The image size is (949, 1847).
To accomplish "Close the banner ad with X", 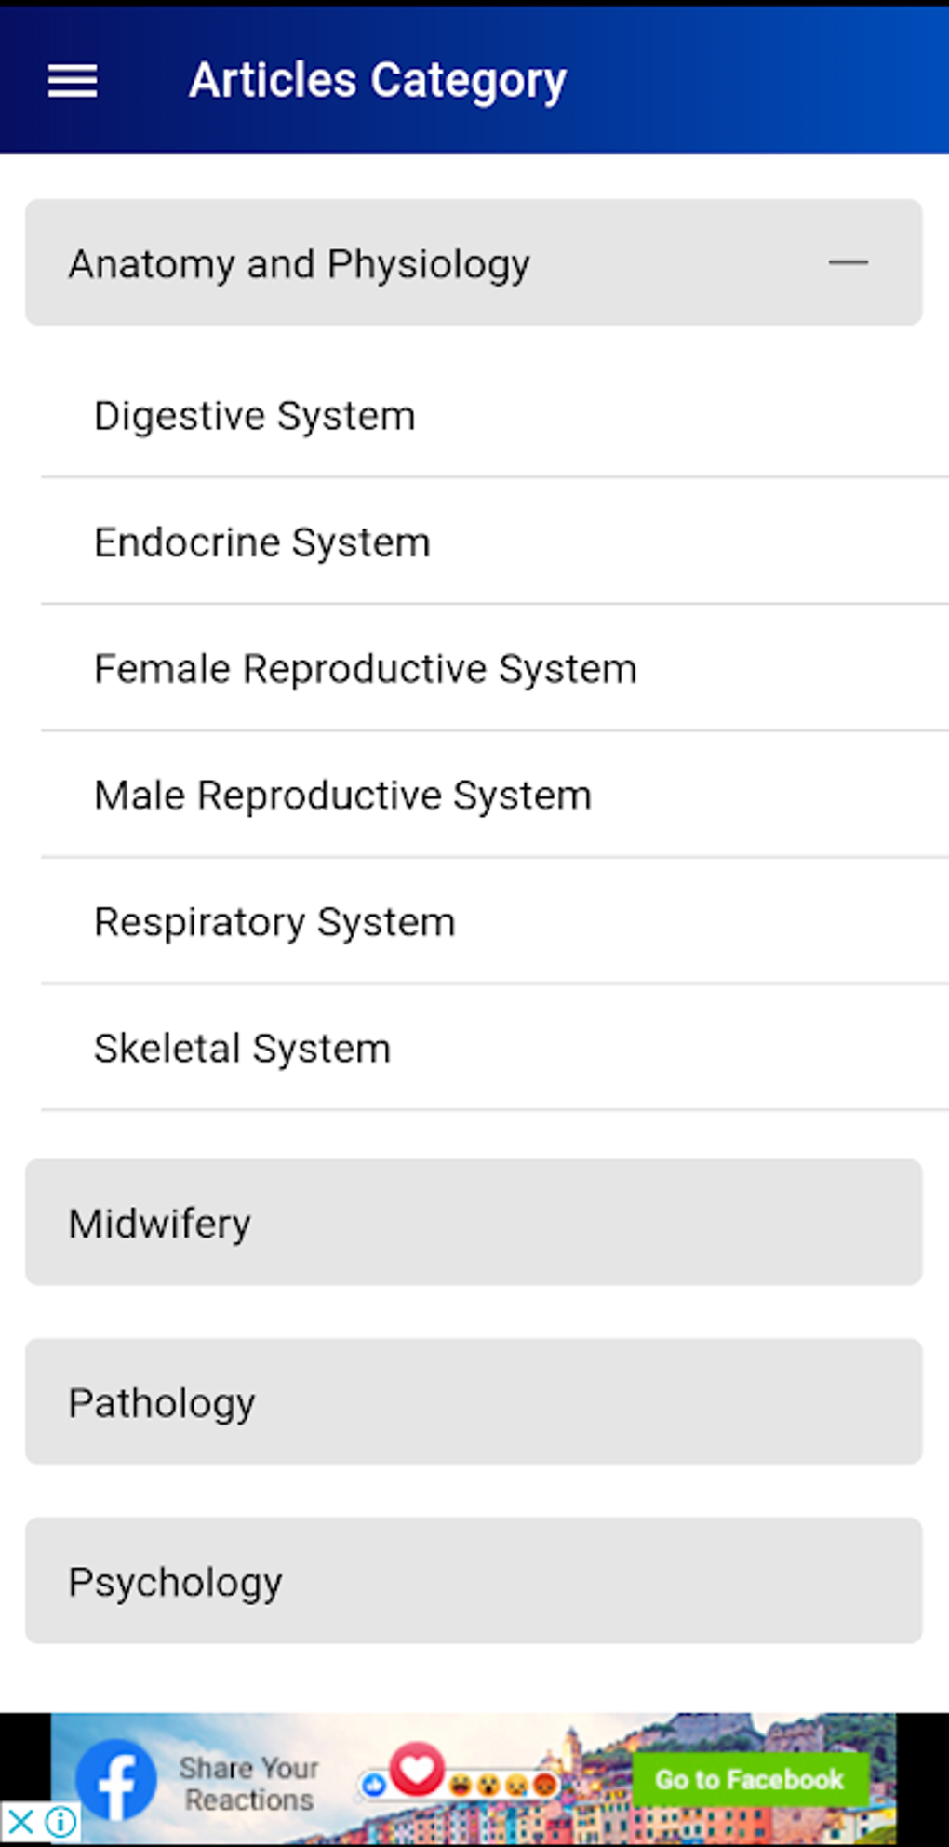I will (x=20, y=1821).
